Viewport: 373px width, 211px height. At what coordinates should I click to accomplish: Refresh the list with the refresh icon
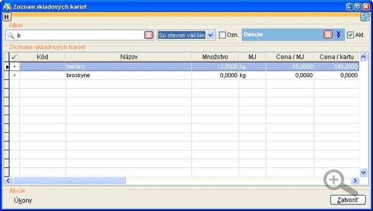[364, 17]
